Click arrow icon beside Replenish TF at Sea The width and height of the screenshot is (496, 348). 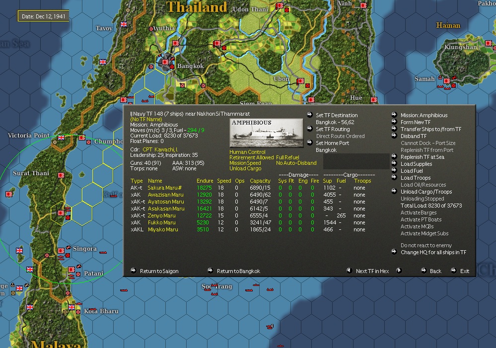[394, 156]
